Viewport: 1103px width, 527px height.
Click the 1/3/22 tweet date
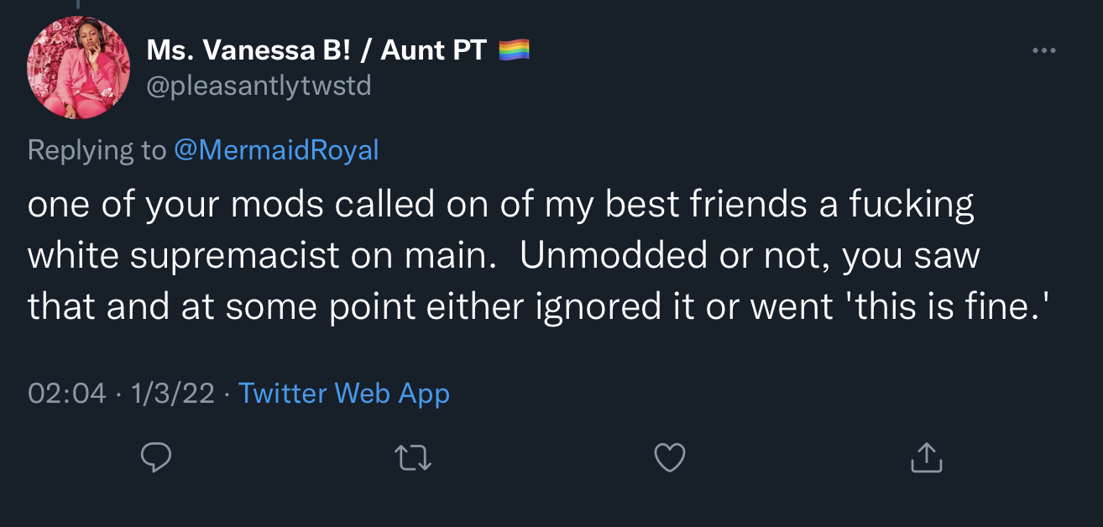[x=174, y=394]
